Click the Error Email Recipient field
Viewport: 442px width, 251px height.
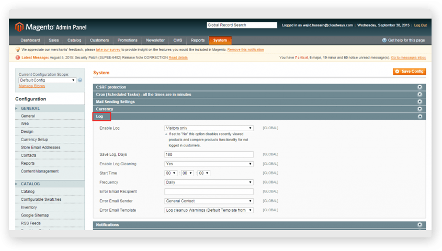(x=209, y=191)
